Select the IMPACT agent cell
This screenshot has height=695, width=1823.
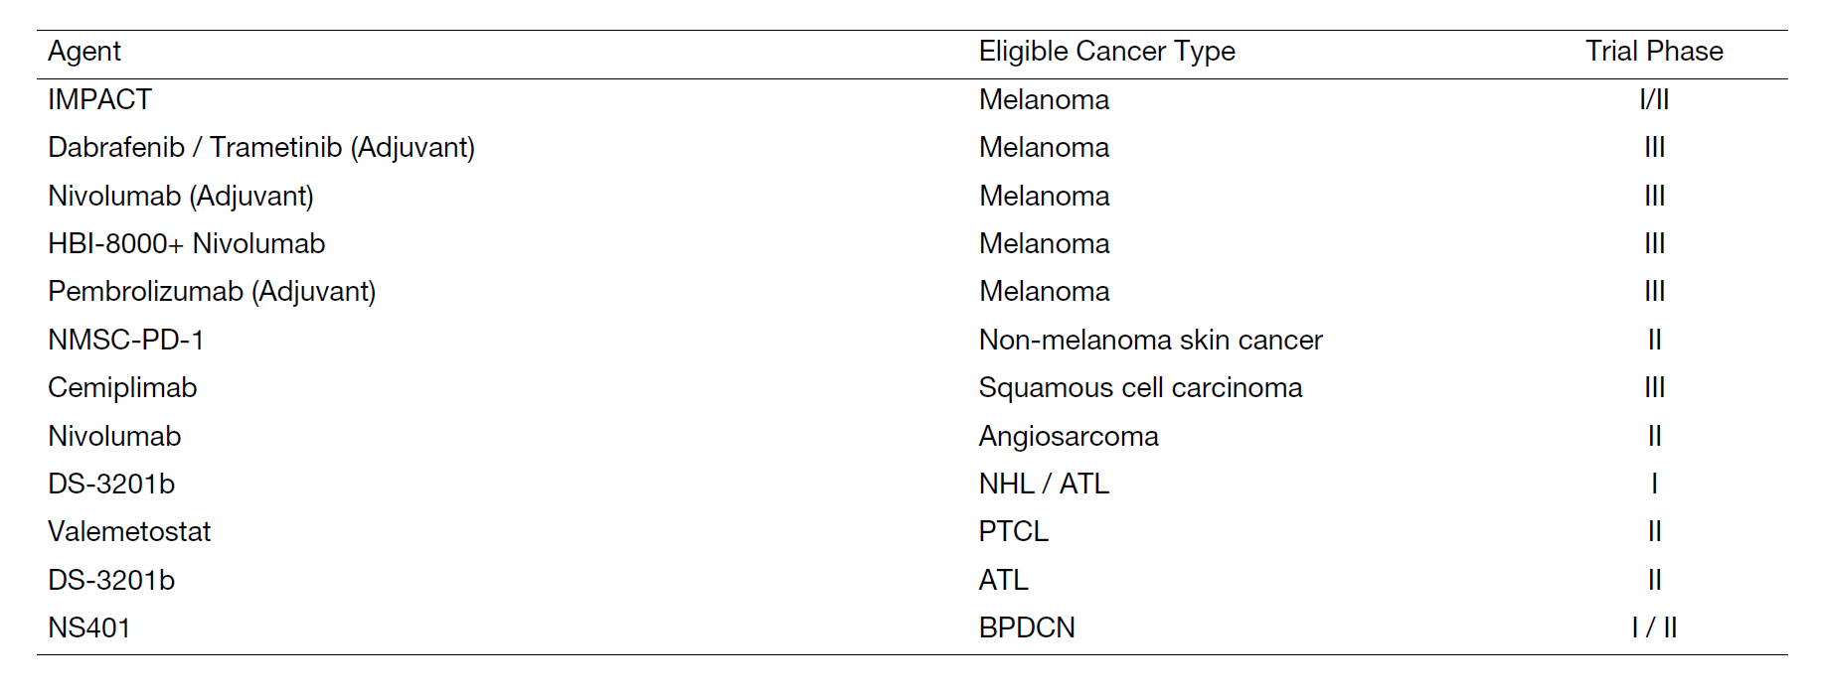pyautogui.click(x=99, y=99)
